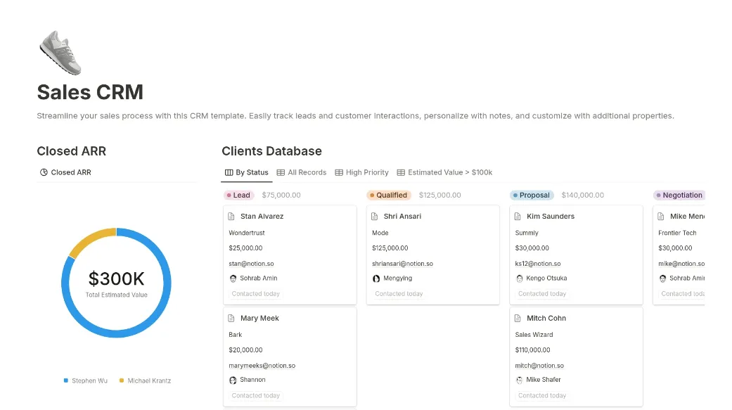Open the Shri Ansari card page icon
The height and width of the screenshot is (410, 732).
pyautogui.click(x=374, y=216)
